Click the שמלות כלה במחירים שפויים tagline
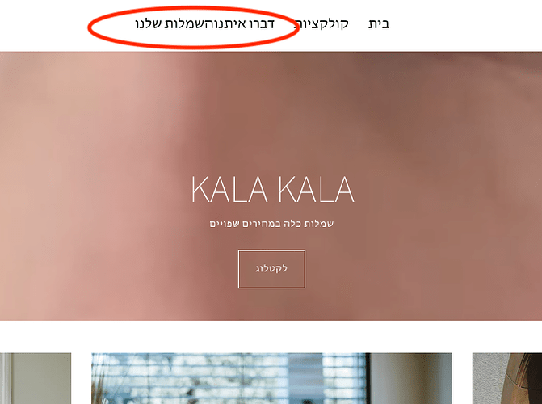542x404 pixels. coord(271,224)
